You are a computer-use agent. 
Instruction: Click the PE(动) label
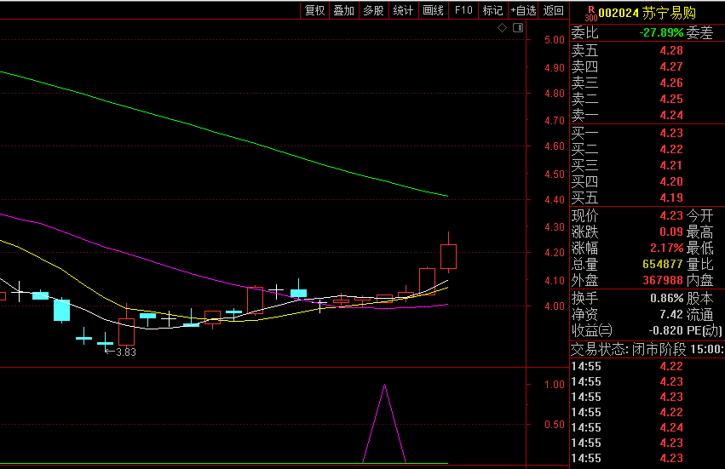(705, 330)
